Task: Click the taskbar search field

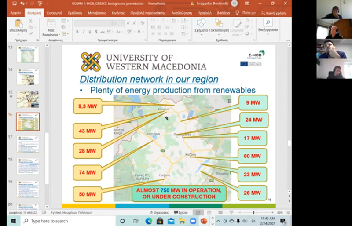Action: click(x=69, y=221)
